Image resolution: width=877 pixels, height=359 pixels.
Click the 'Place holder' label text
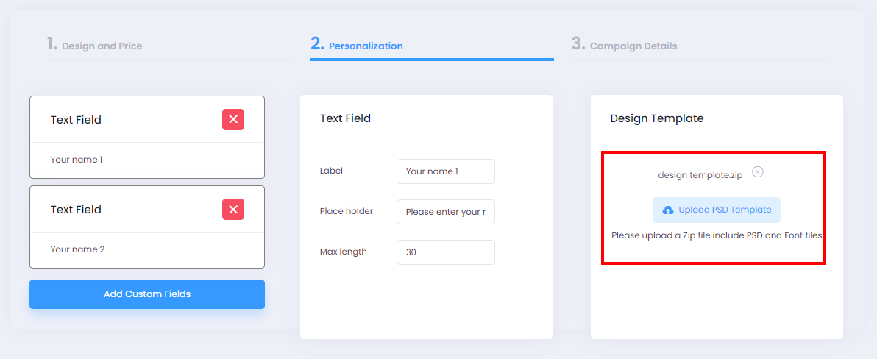(347, 211)
